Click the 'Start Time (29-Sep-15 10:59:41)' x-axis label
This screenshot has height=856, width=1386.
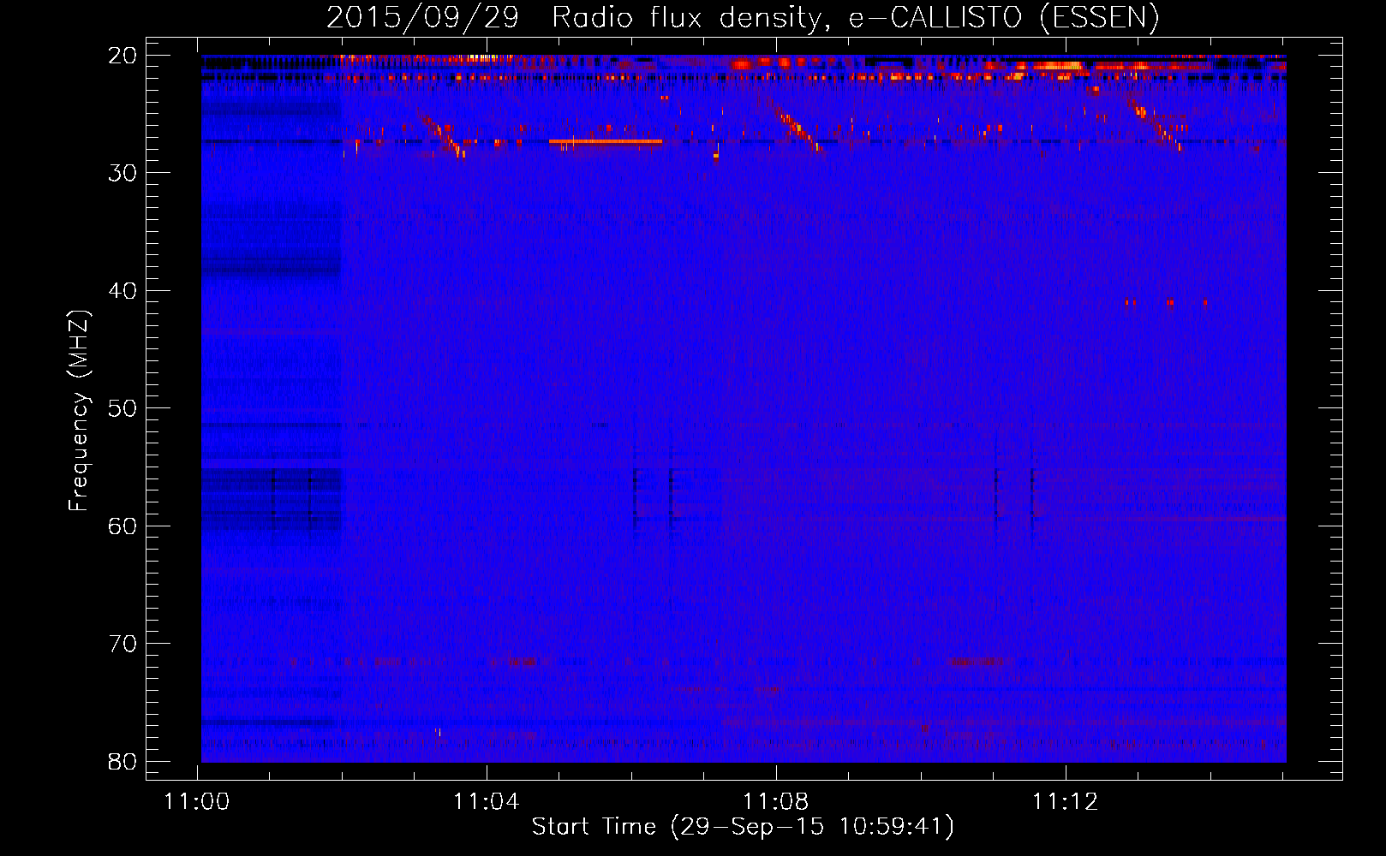(x=743, y=827)
